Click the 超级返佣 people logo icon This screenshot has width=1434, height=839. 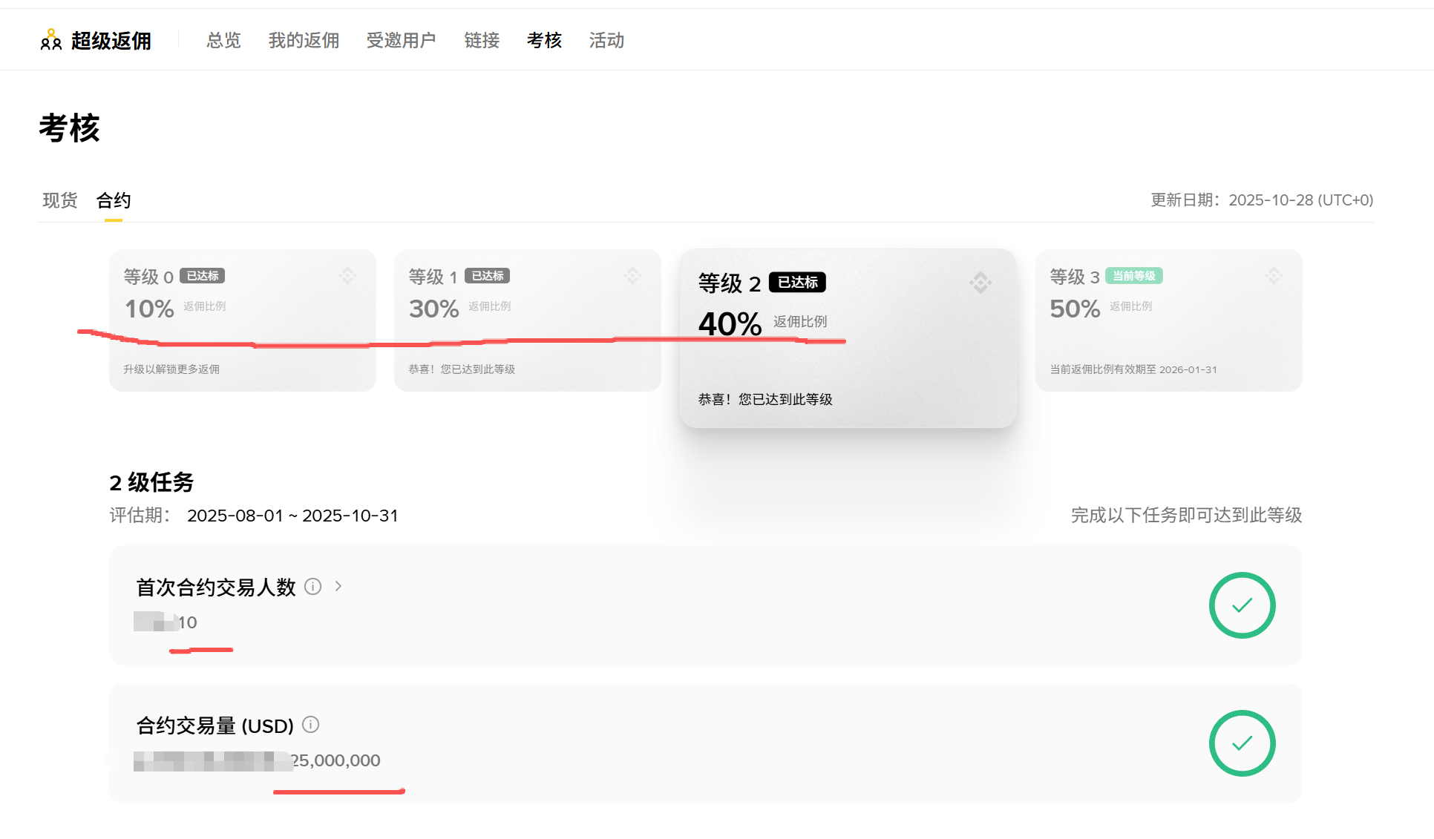tap(50, 39)
